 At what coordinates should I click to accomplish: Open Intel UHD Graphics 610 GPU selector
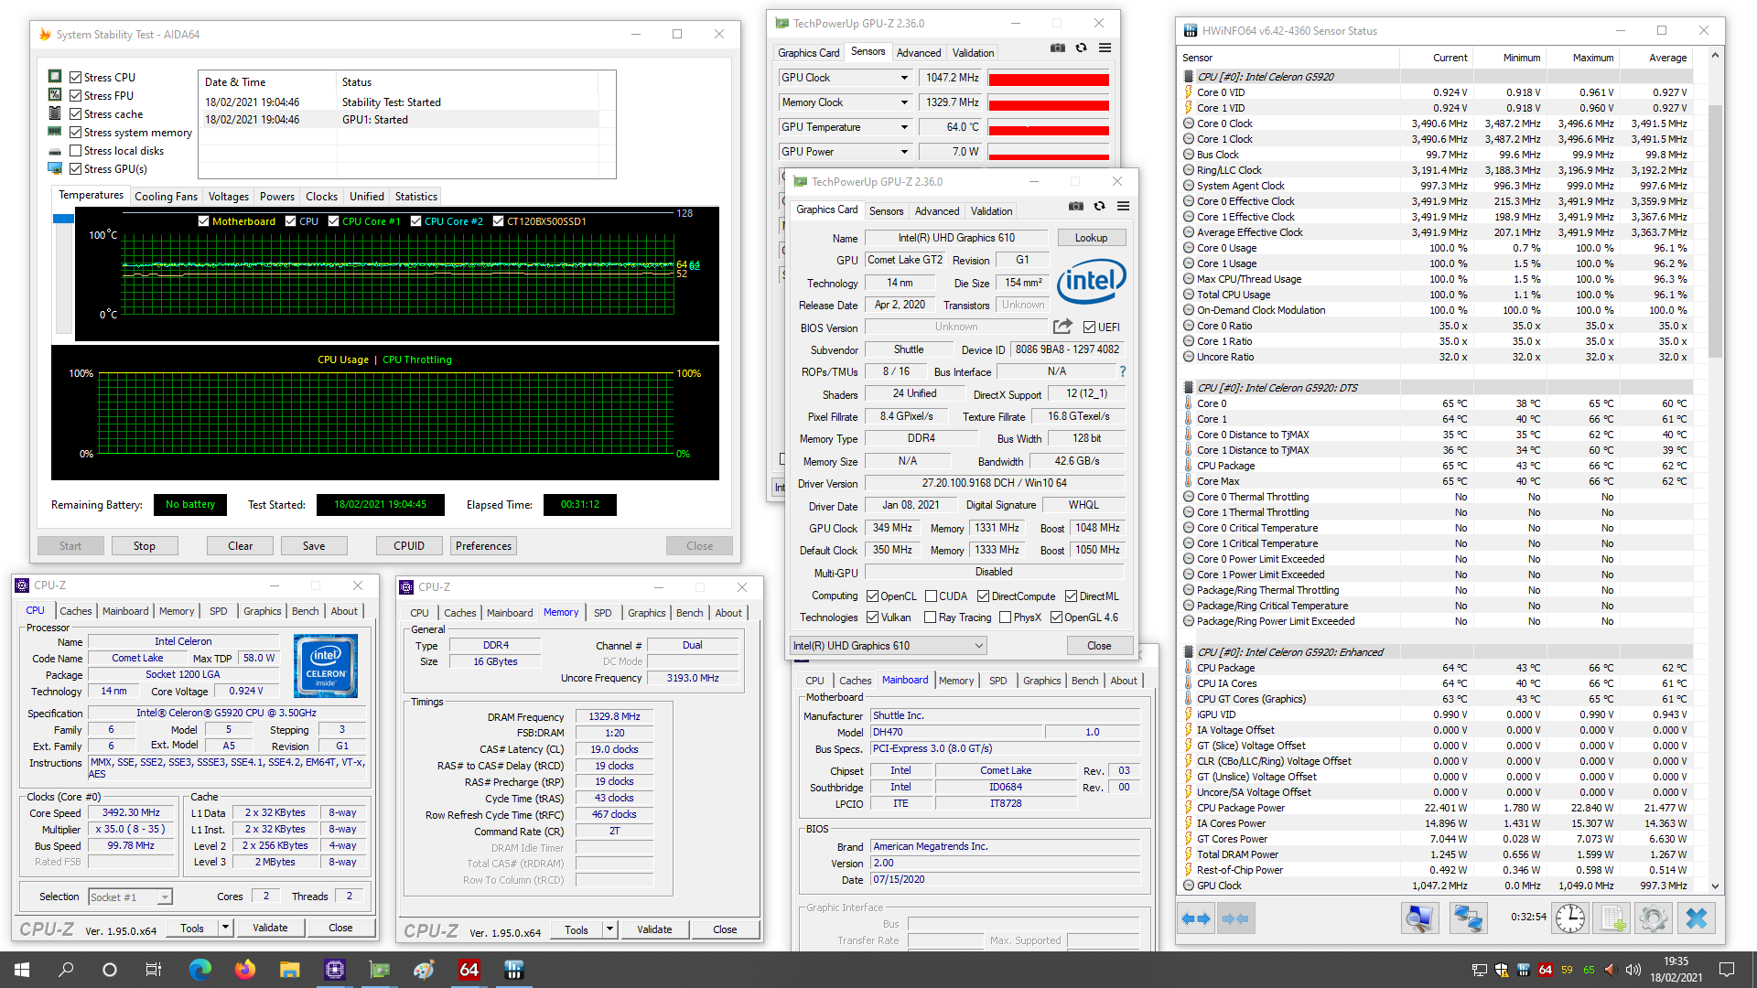click(x=888, y=646)
